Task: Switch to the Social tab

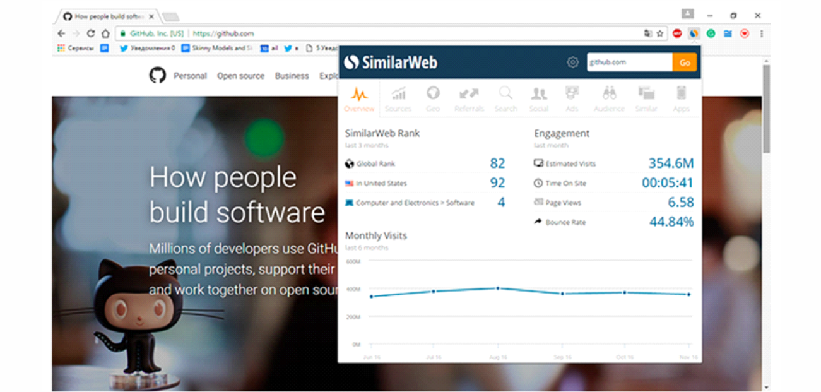Action: pyautogui.click(x=539, y=100)
